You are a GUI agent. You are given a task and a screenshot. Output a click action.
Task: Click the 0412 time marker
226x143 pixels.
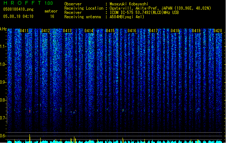point(46,31)
